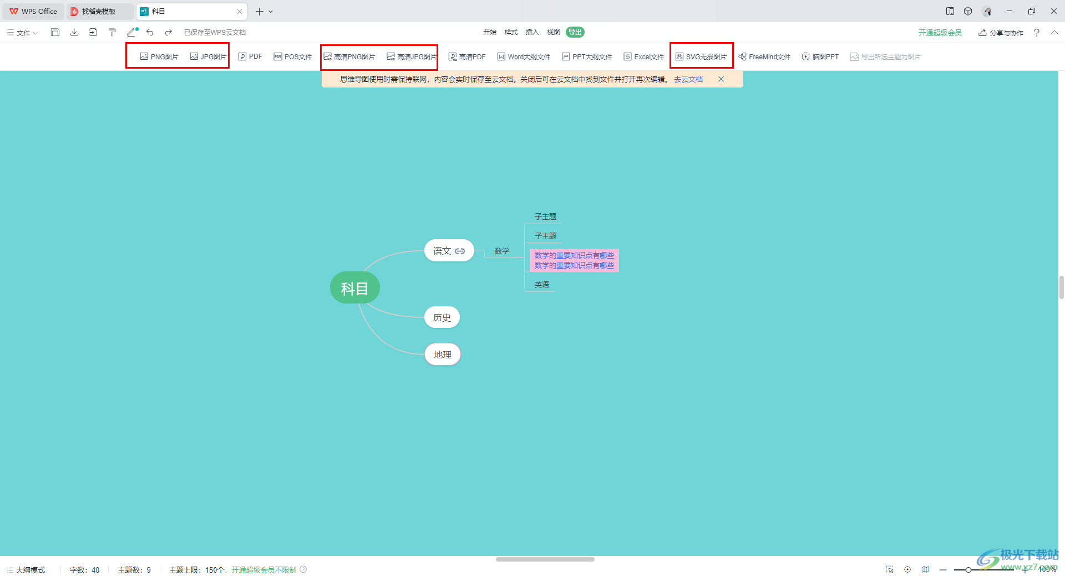Click the topic limit help icon

pyautogui.click(x=303, y=569)
